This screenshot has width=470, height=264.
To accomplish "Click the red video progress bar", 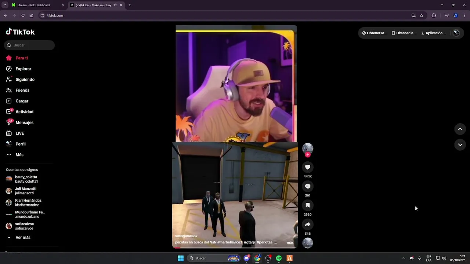I will pyautogui.click(x=177, y=247).
